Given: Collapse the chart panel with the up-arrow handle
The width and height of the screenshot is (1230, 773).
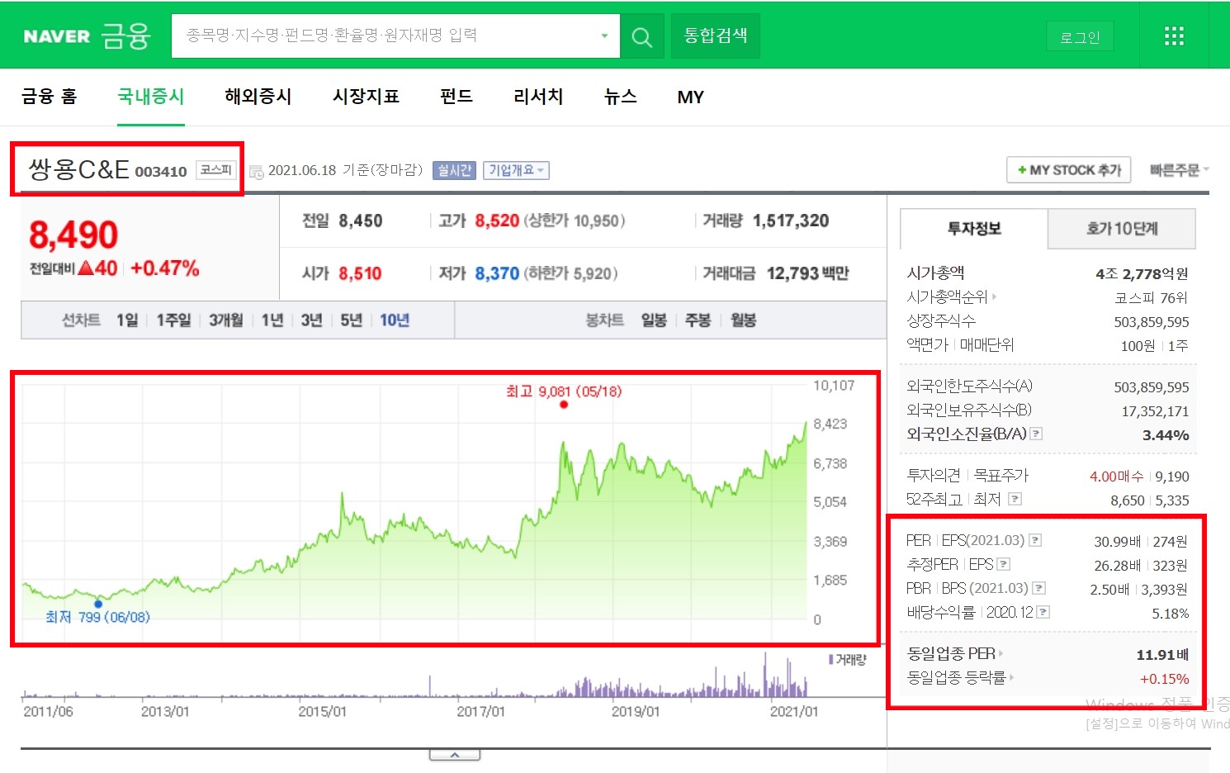Looking at the screenshot, I should [x=454, y=755].
